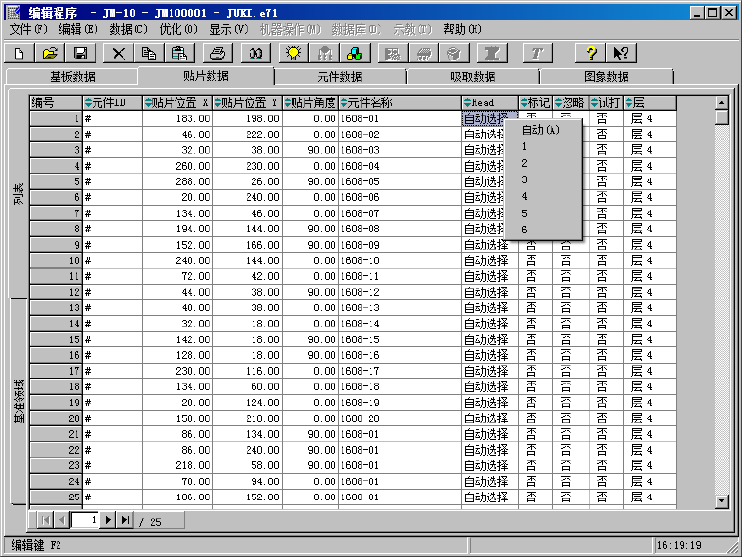Sort by the 贴片位置 X column header
The width and height of the screenshot is (742, 557).
pyautogui.click(x=177, y=102)
